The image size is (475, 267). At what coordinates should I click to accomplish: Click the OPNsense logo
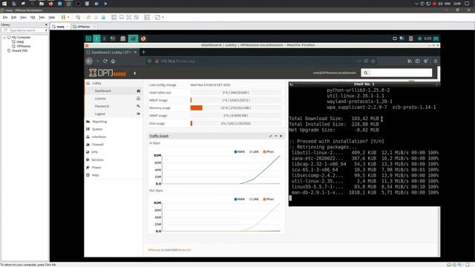[x=107, y=73]
